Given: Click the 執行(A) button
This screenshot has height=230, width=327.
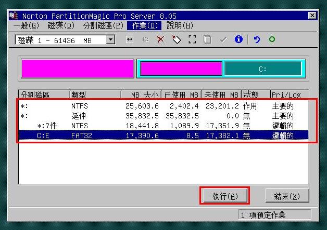Looking at the screenshot, I should coord(225,196).
